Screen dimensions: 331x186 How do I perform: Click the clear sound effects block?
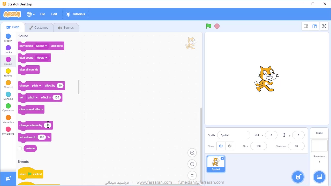[x=31, y=109]
